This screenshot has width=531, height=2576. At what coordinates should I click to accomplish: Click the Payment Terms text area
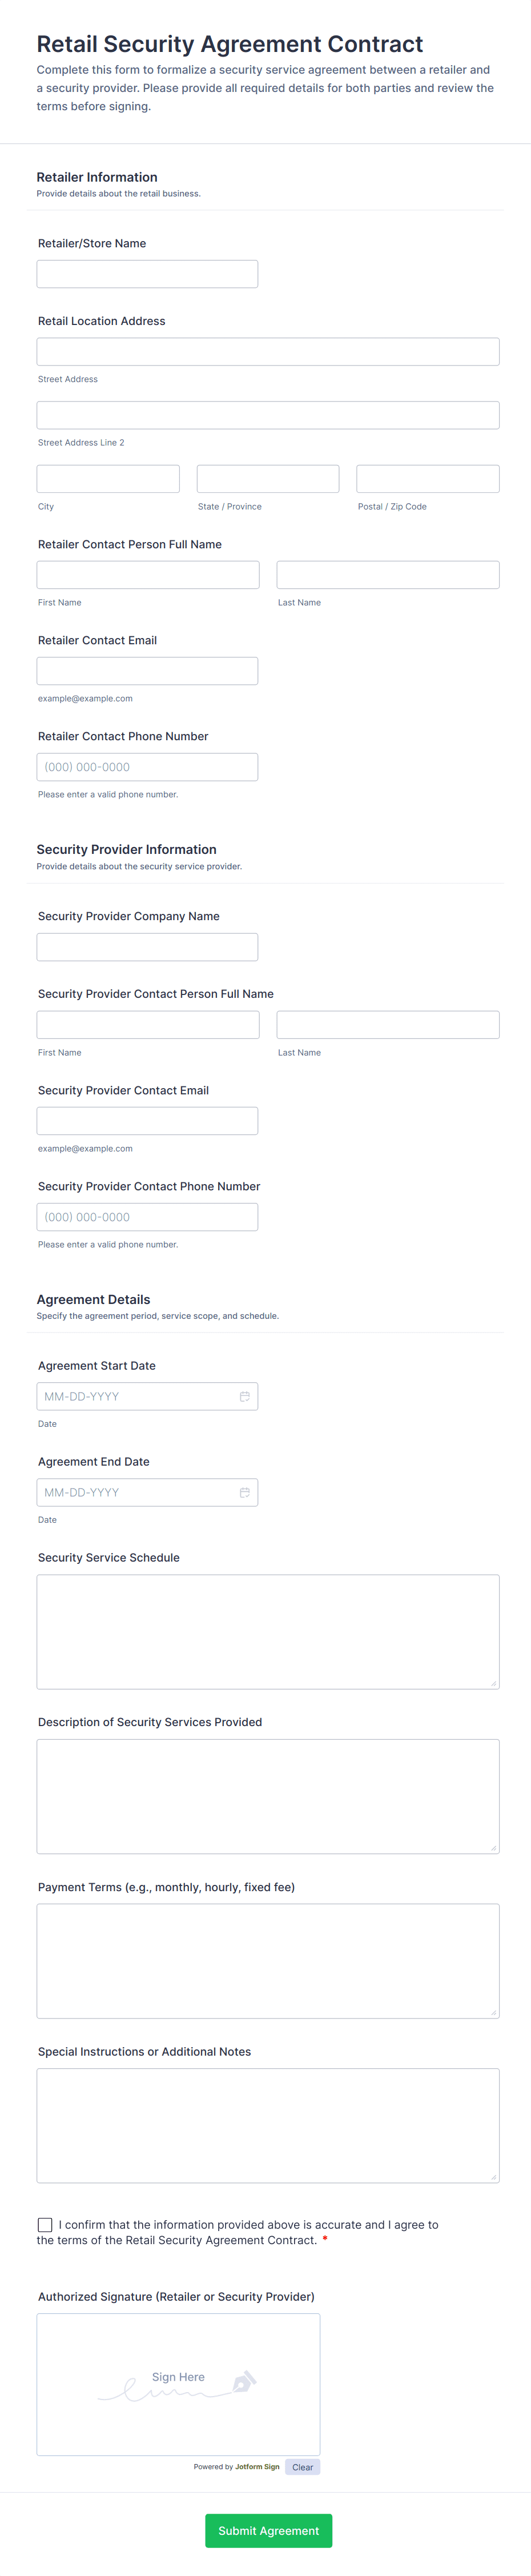(268, 1961)
